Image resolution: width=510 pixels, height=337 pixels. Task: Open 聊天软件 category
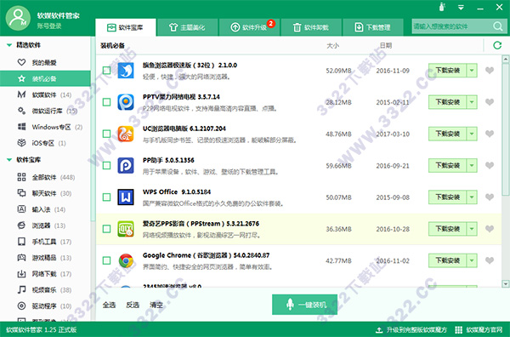[x=44, y=193]
